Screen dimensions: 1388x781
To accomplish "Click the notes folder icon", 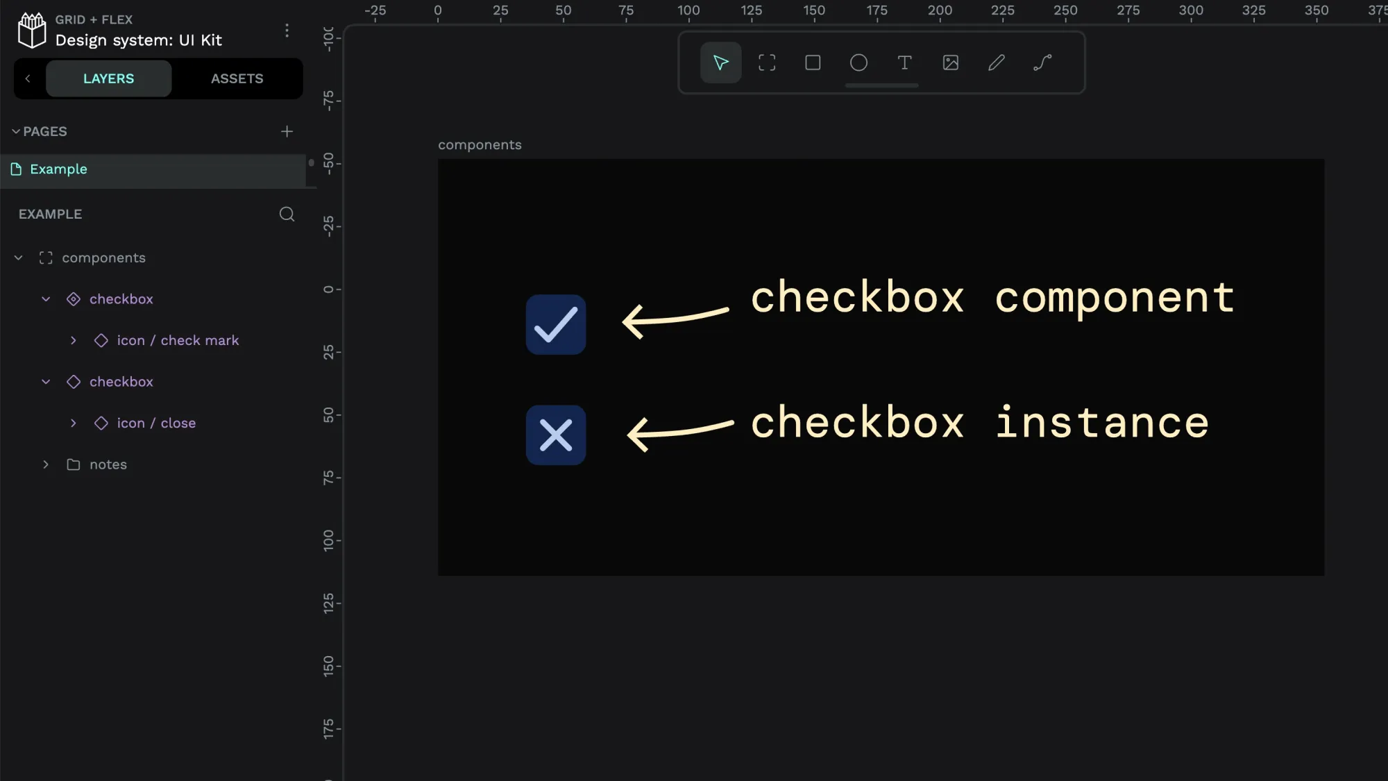I will click(x=74, y=464).
